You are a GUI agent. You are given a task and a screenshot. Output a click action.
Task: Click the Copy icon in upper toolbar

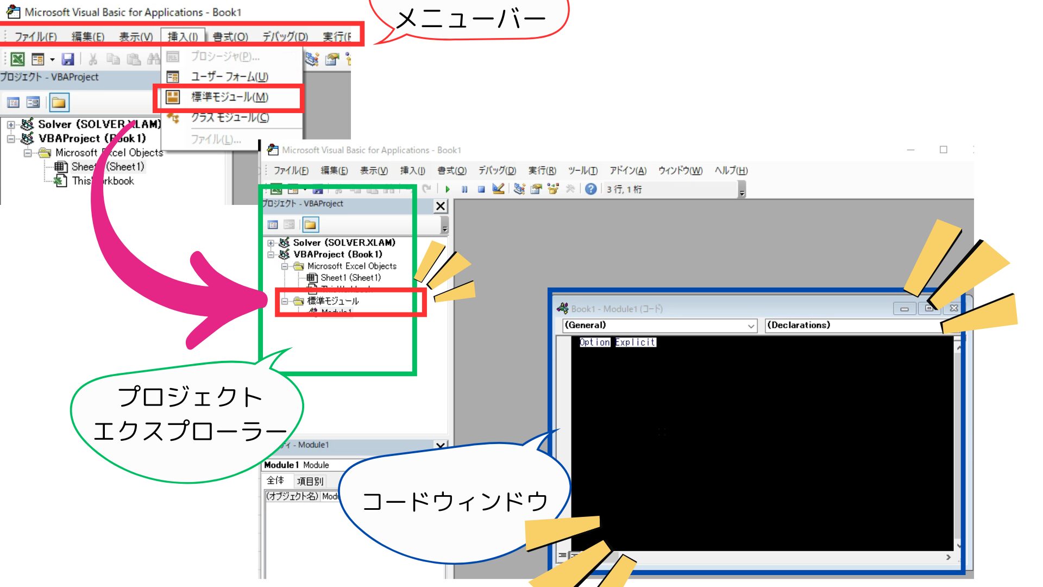113,59
